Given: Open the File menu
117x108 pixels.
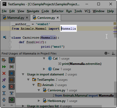Looking at the screenshot, I should (4, 11).
